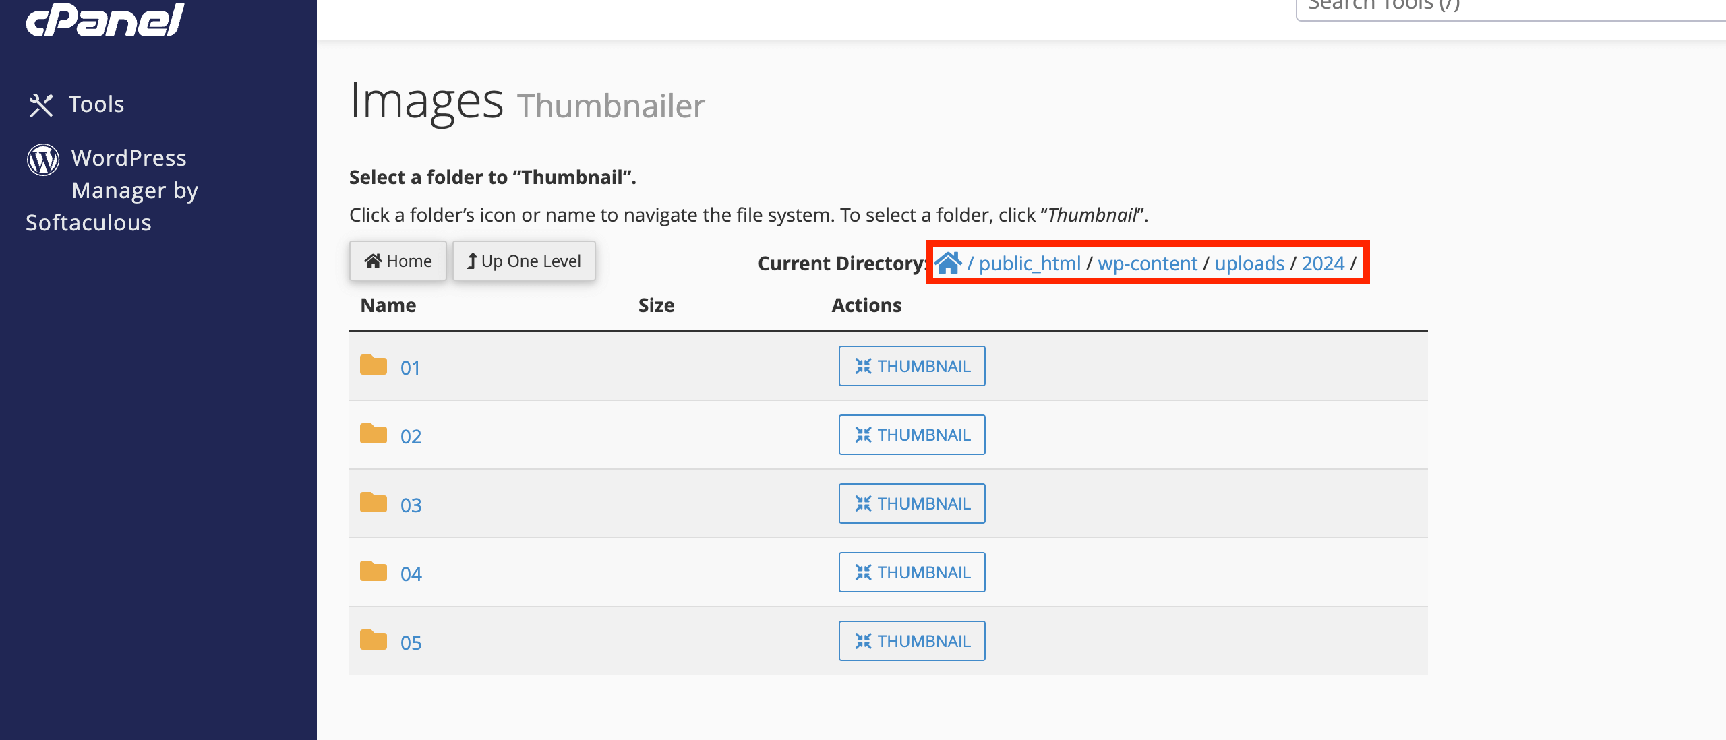Click the folder icon for 03
1726x740 pixels.
point(374,502)
